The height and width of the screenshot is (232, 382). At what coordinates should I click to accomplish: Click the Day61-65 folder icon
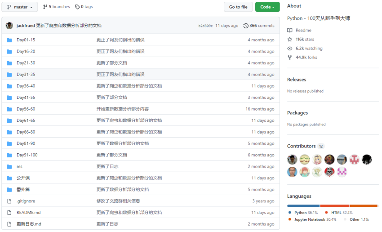9,120
